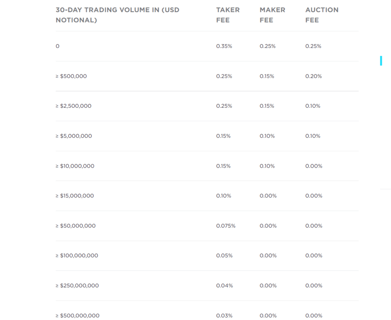Select the ≥ $50,000,000 volume tier

click(x=76, y=226)
